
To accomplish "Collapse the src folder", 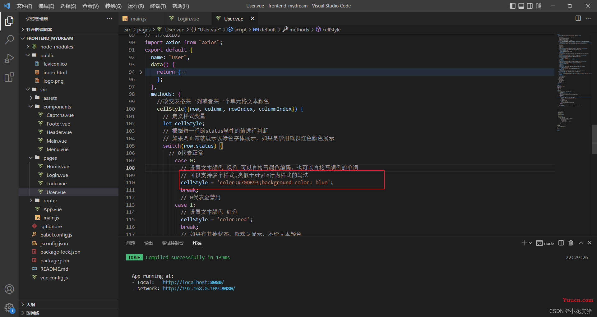I will 68,90.
